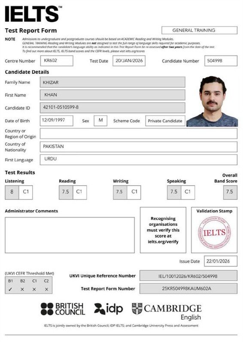Click the B1 checkmark in CEFR threshold
The image size is (243, 342).
tap(10, 290)
